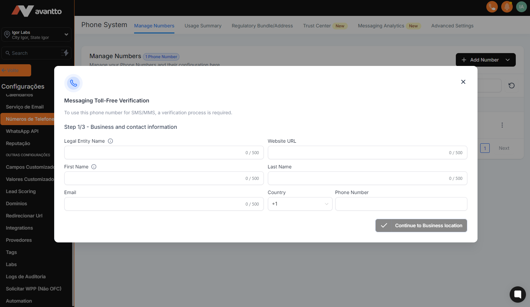Click the Legal Entity Name info icon
This screenshot has height=307, width=530.
110,141
